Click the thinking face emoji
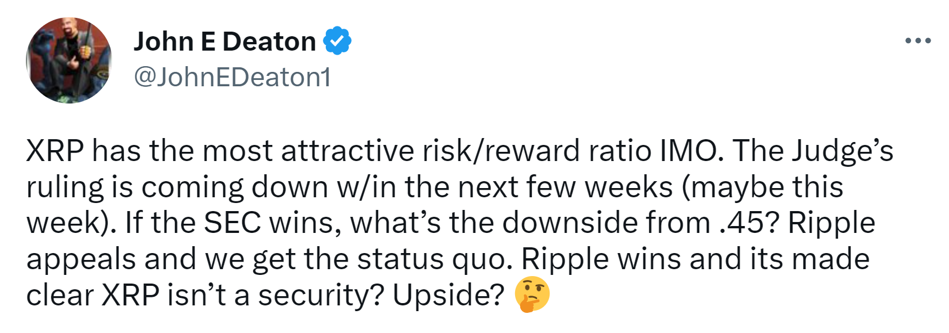The width and height of the screenshot is (949, 333). (x=532, y=294)
